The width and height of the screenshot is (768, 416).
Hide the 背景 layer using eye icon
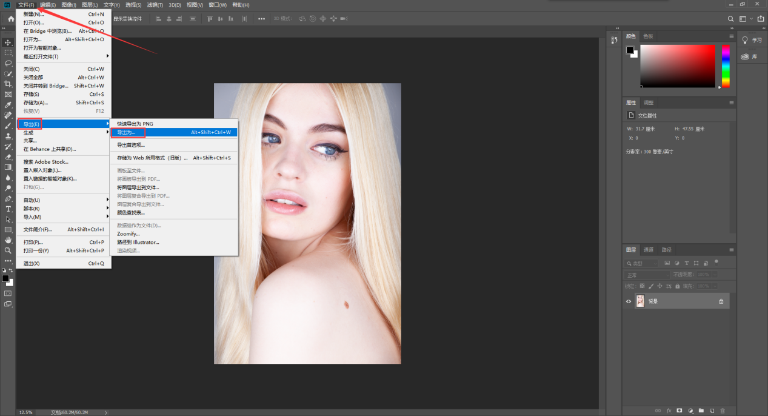629,301
